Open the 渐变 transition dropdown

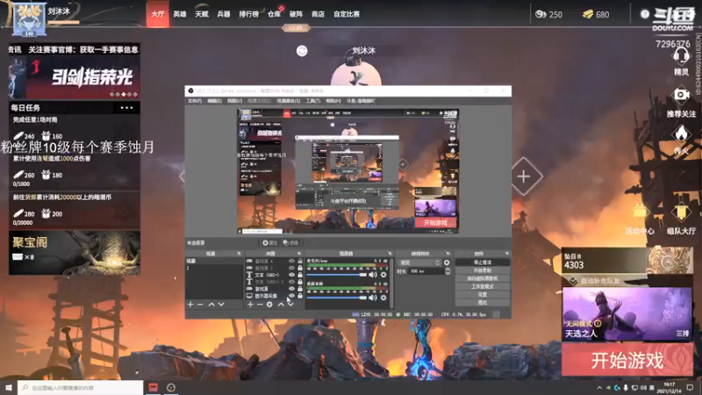point(419,262)
